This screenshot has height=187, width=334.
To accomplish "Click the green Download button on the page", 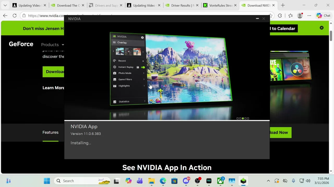I will pos(53,72).
